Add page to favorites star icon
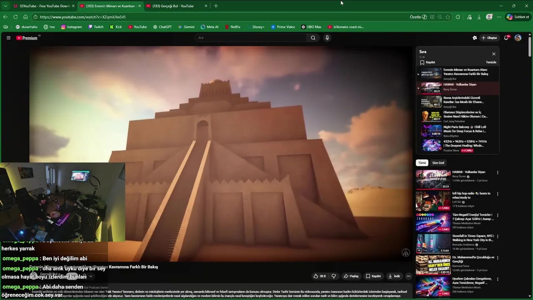The width and height of the screenshot is (533, 300). (x=448, y=17)
